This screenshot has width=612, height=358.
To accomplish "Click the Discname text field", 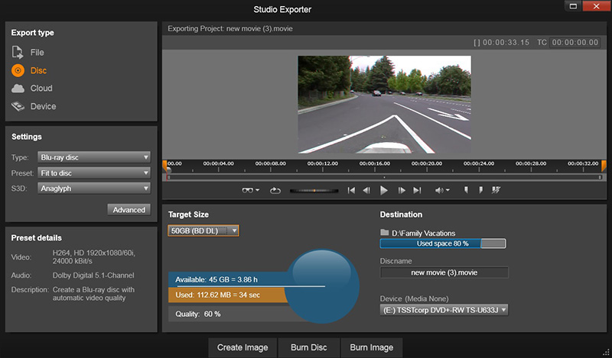I will coord(444,273).
